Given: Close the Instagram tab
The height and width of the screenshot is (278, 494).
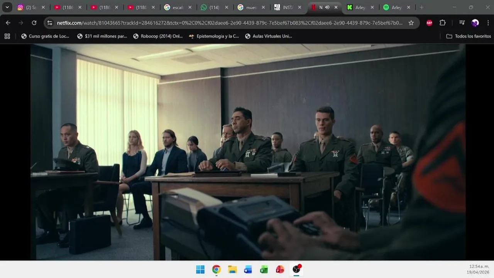Looking at the screenshot, I should pyautogui.click(x=43, y=7).
